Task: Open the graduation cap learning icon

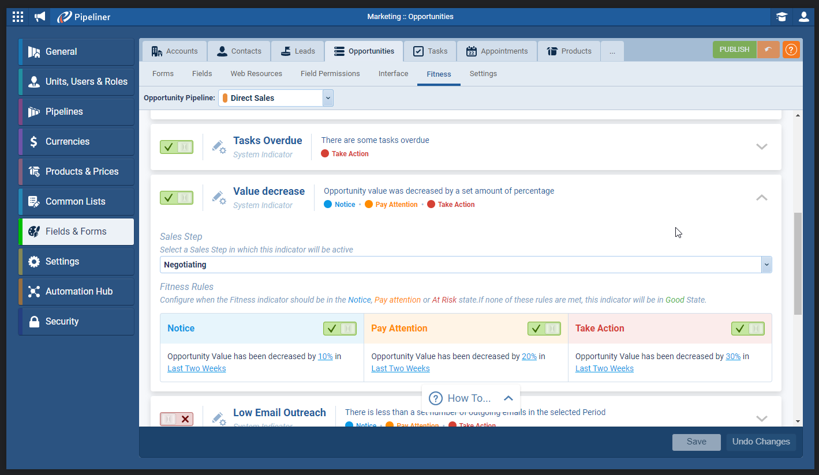Action: tap(781, 17)
